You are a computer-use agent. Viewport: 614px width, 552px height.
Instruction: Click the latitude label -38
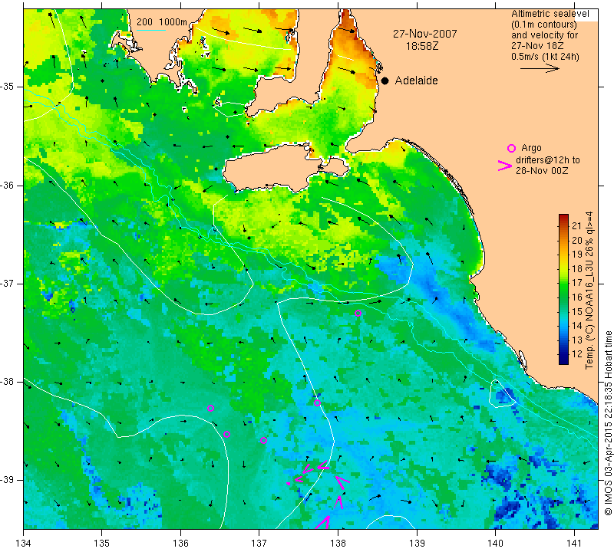[x=8, y=382]
